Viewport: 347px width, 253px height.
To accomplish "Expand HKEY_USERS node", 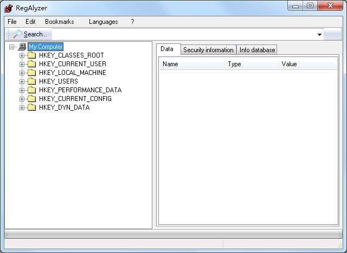I will tap(22, 81).
